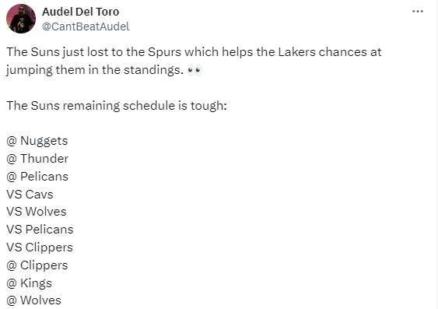Click the '@ Nuggets' schedule line
This screenshot has height=309, width=438.
[37, 141]
